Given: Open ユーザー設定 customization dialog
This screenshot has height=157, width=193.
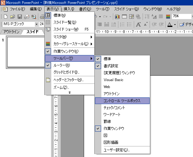Looking at the screenshot, I should (117, 150).
